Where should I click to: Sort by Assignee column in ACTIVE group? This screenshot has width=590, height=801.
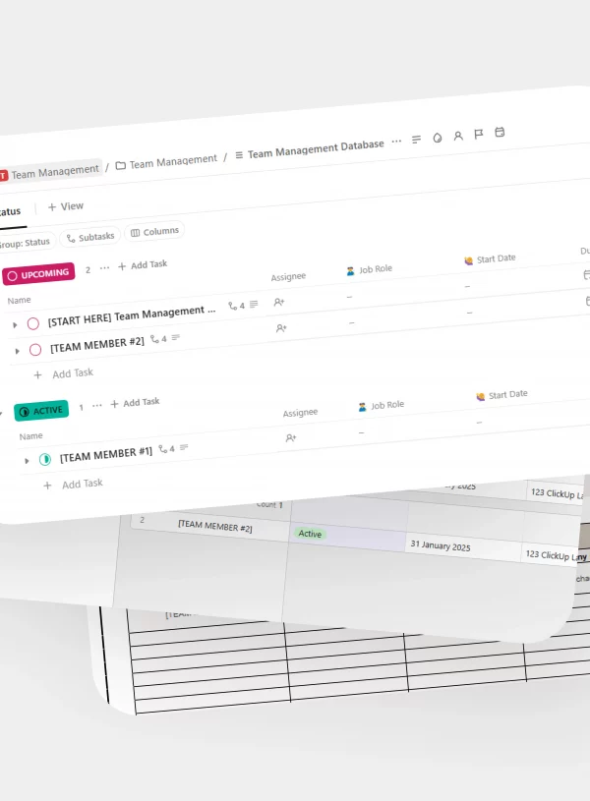[300, 413]
